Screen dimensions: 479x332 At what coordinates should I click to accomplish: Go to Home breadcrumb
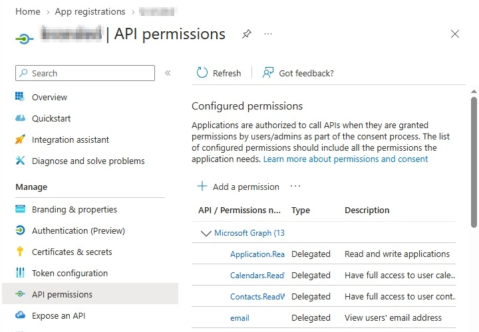pyautogui.click(x=28, y=11)
